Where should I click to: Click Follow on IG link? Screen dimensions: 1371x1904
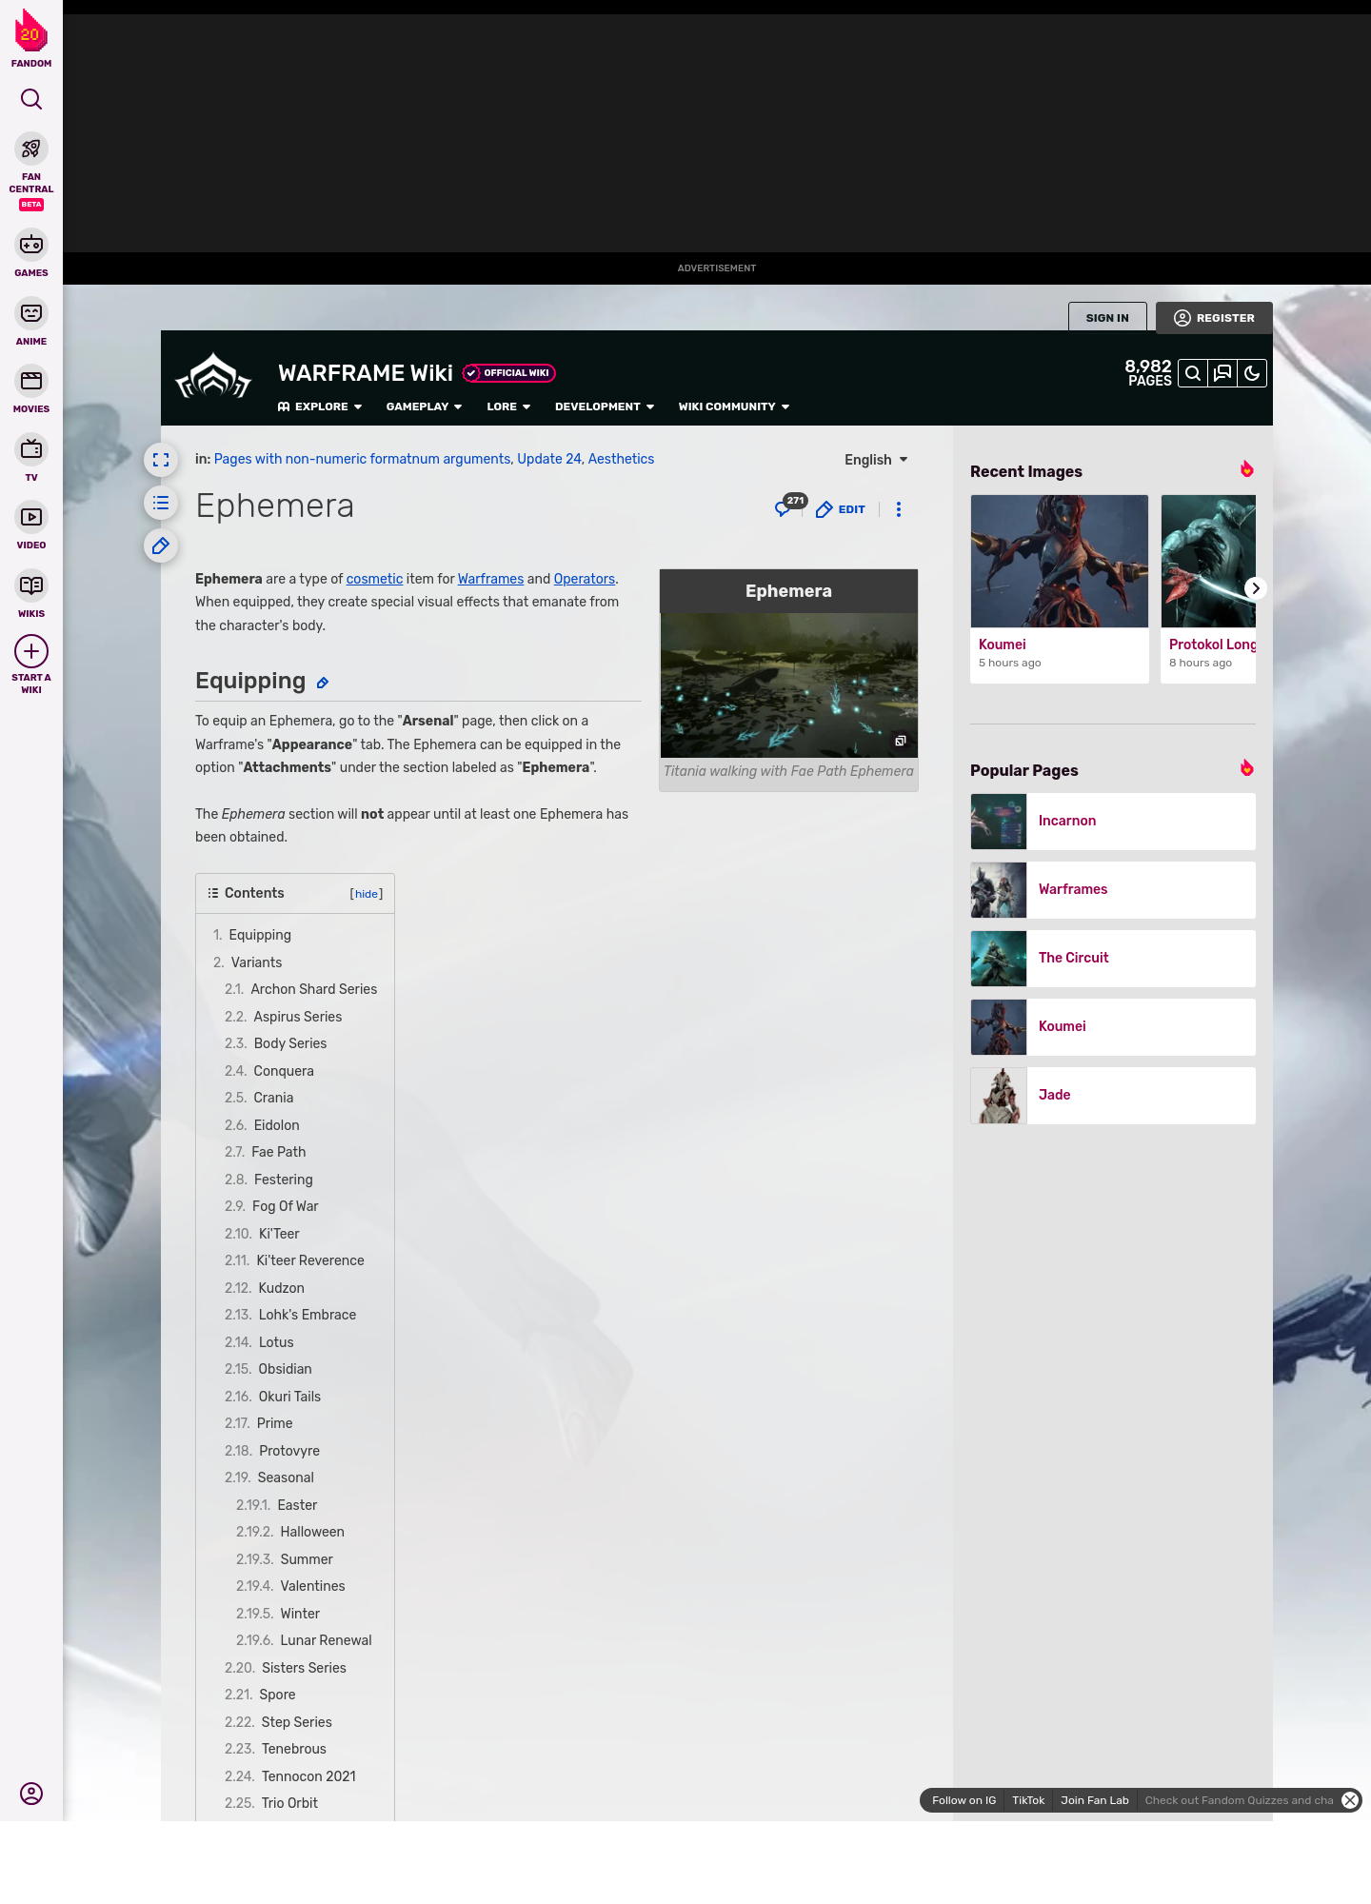964,1800
